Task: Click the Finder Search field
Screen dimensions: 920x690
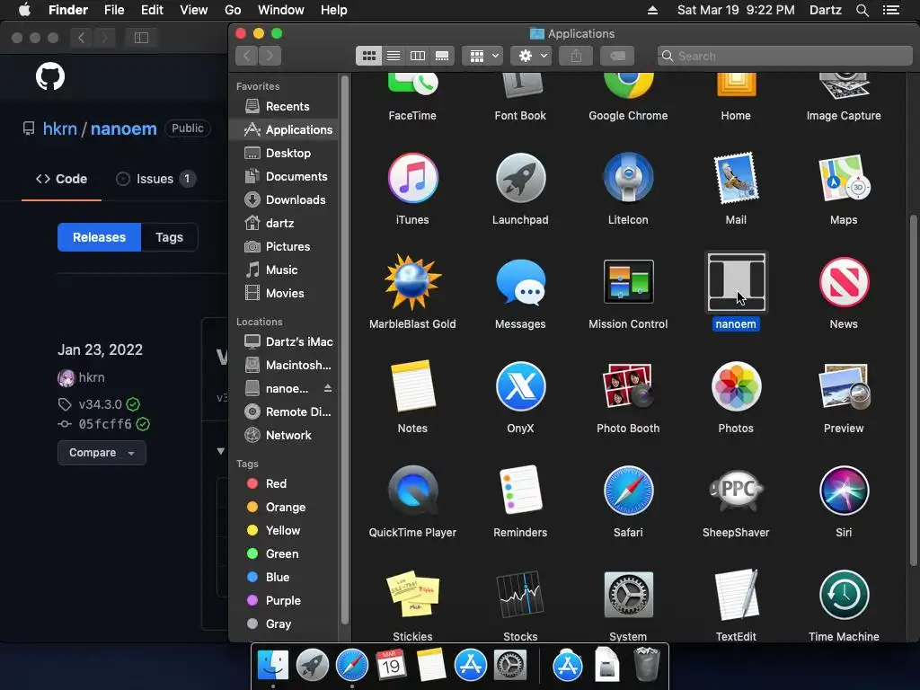Action: pos(785,56)
